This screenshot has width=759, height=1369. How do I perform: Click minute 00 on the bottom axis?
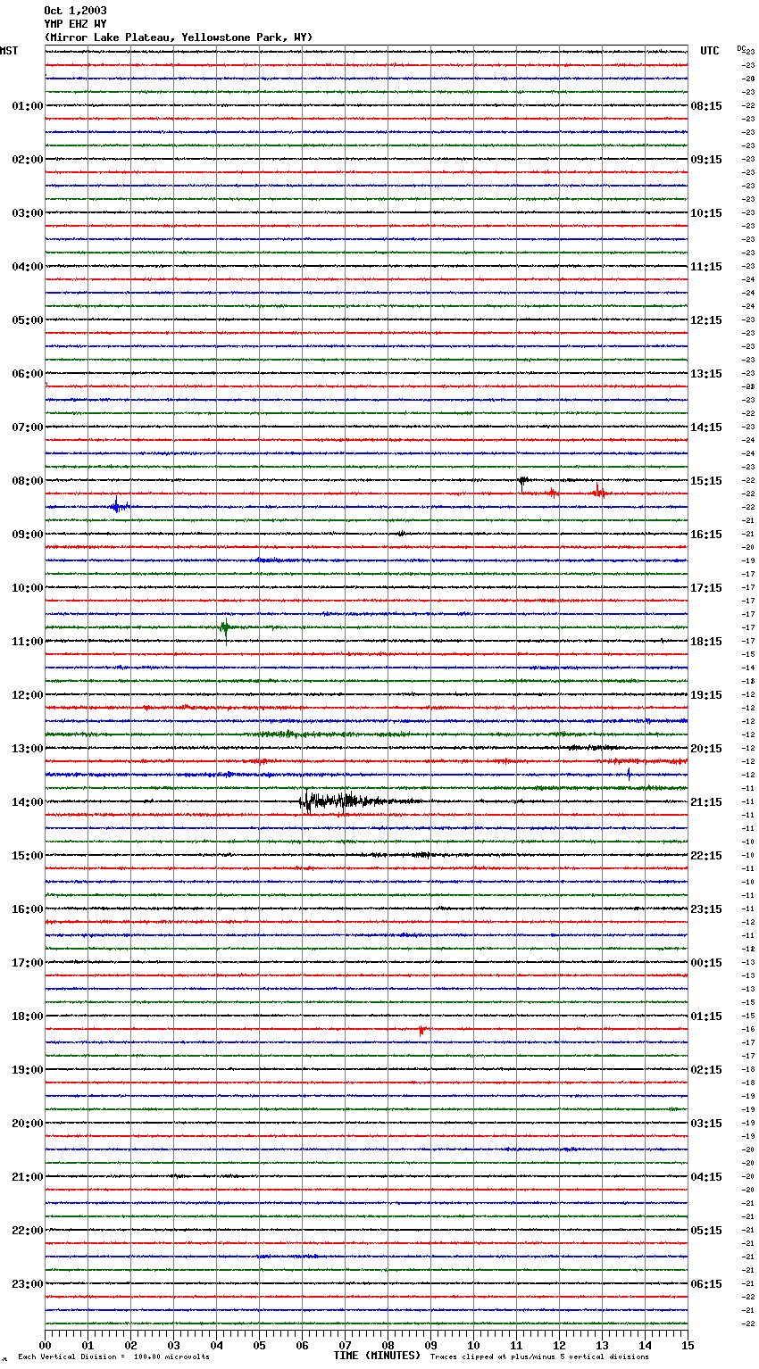(x=45, y=1345)
